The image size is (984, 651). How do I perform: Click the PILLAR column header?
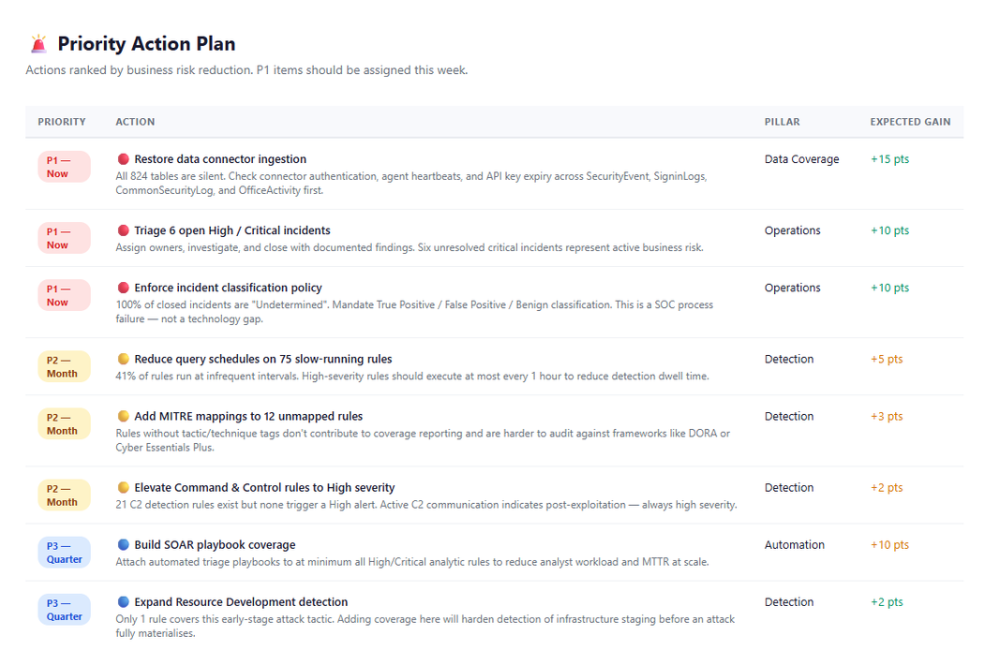(x=782, y=122)
